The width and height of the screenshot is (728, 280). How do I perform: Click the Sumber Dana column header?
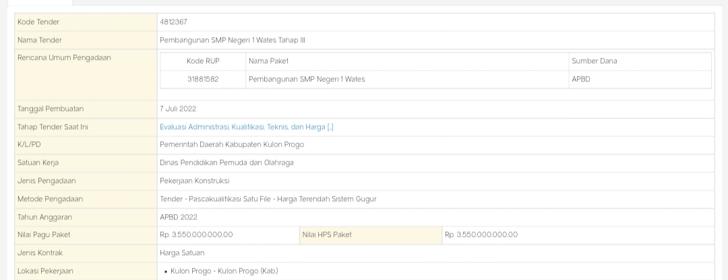tap(594, 61)
